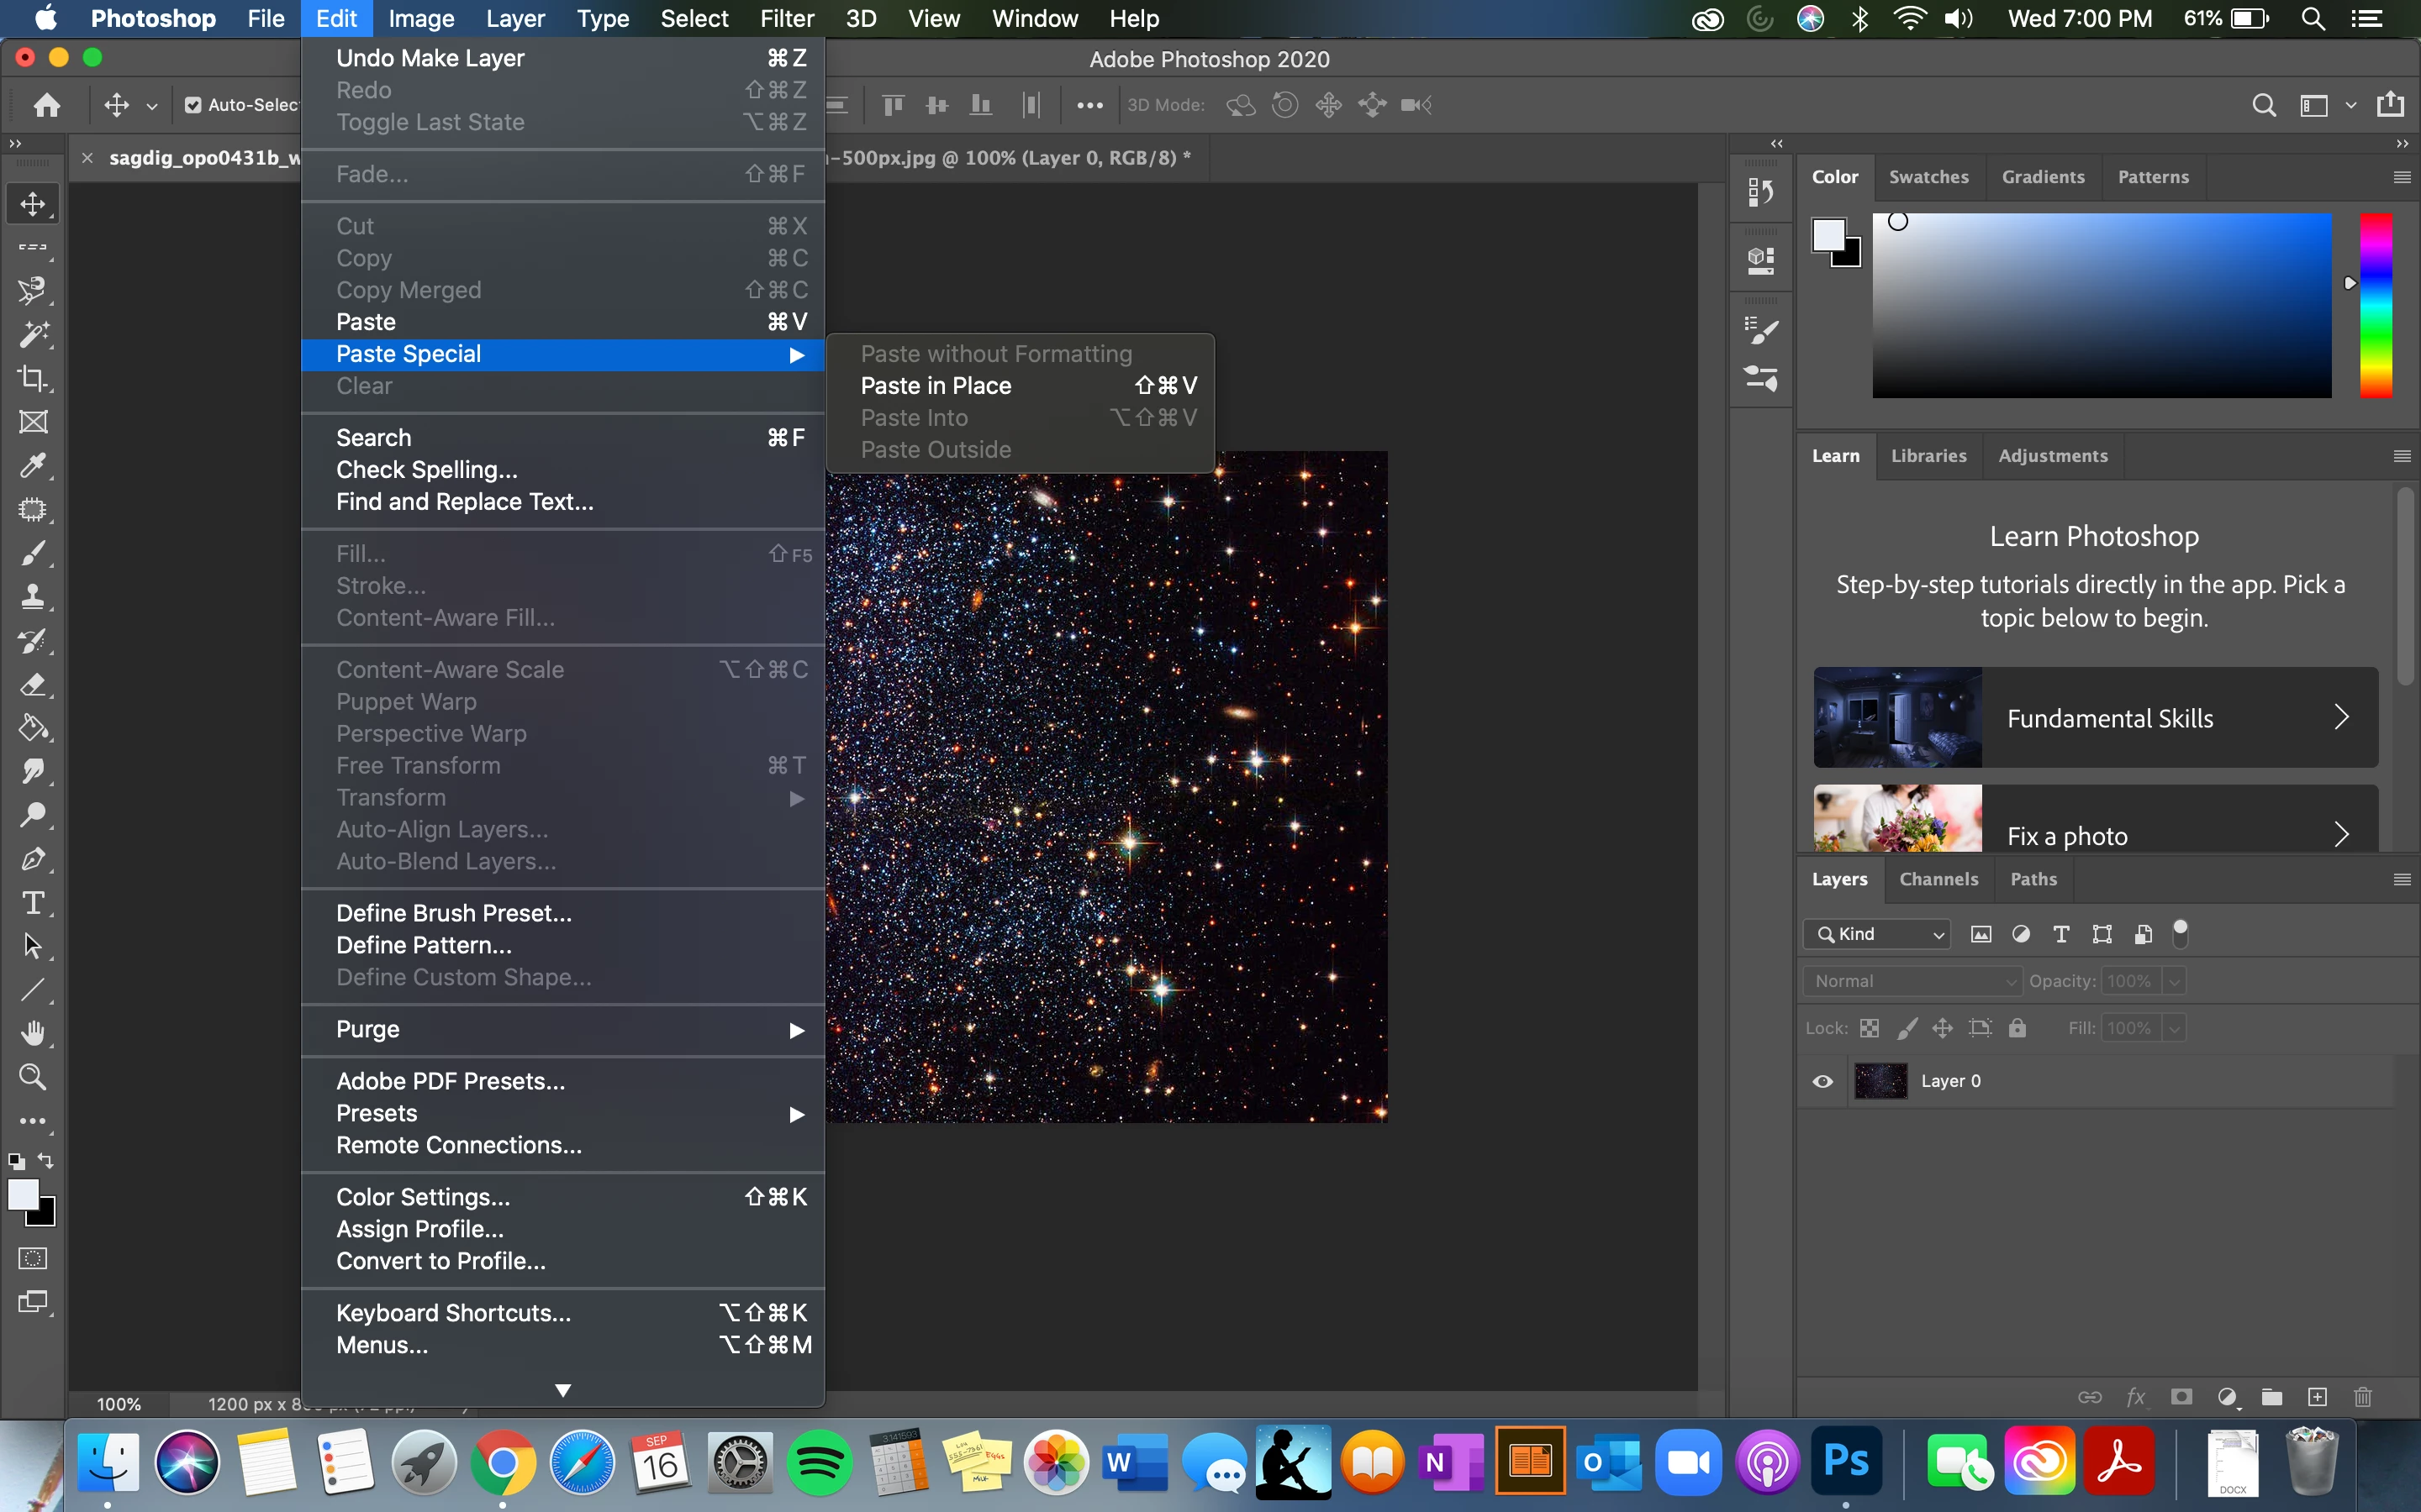Select the Horizontal Type tool
Screen dimensions: 2421x1512
(33, 903)
